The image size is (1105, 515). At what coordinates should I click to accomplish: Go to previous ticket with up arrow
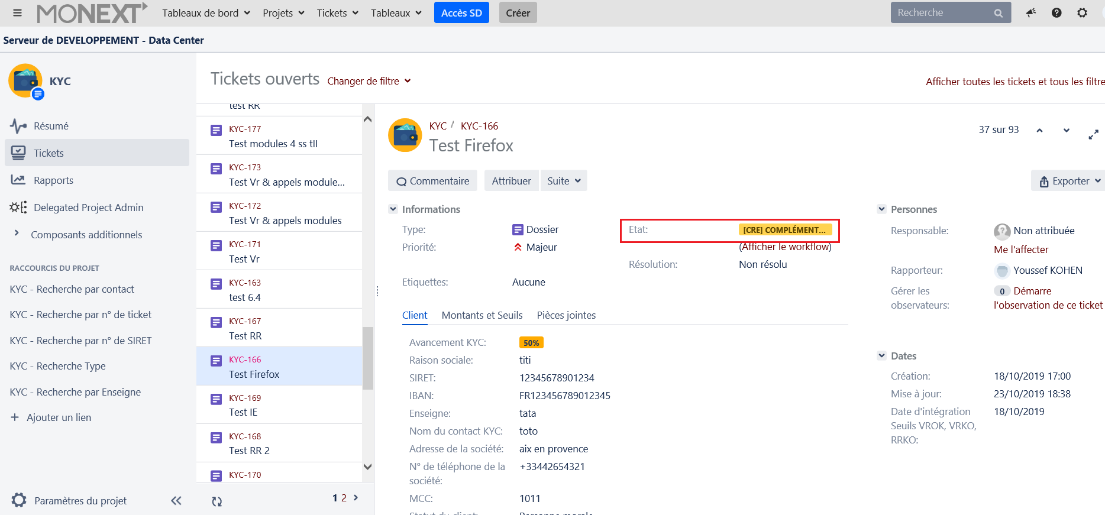click(x=1039, y=130)
